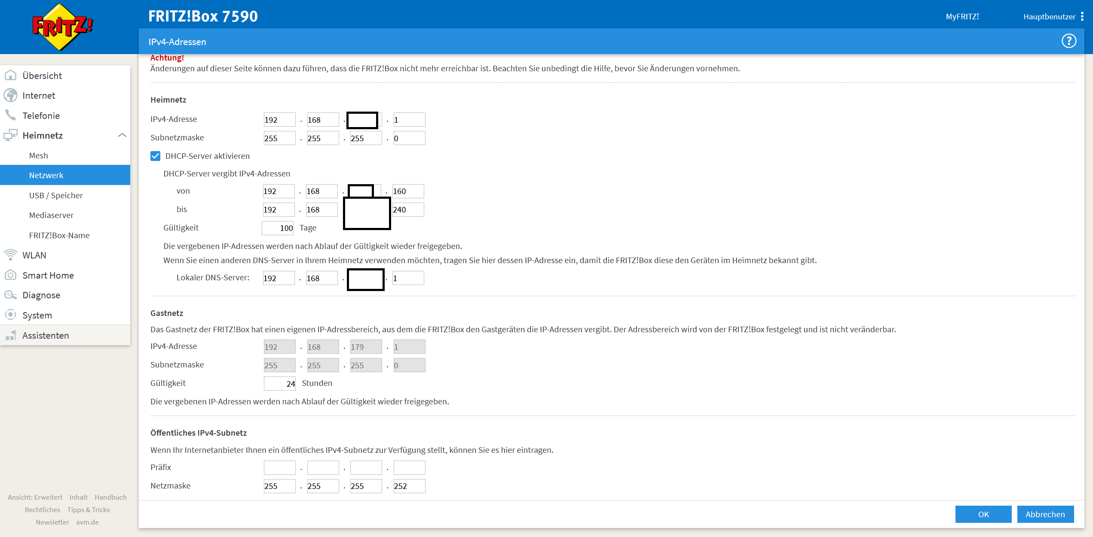Open the Hauptbenutzer three-dot menu
Viewport: 1093px width, 537px height.
click(1082, 16)
